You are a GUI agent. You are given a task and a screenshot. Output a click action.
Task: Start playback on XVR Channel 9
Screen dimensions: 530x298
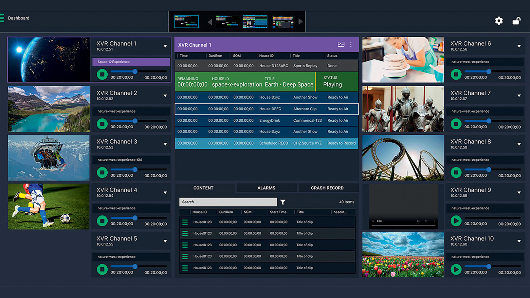coord(456,221)
